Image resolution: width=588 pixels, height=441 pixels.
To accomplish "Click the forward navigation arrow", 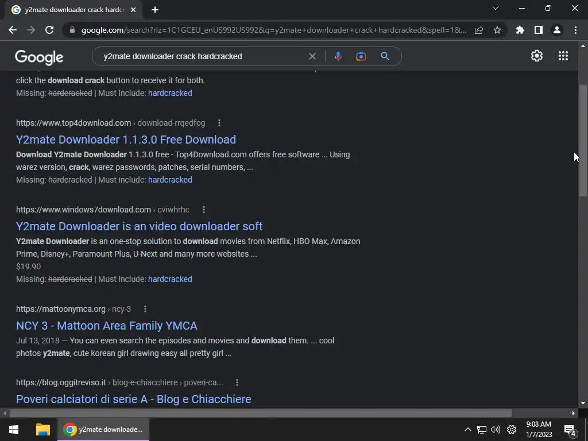I will 31,30.
